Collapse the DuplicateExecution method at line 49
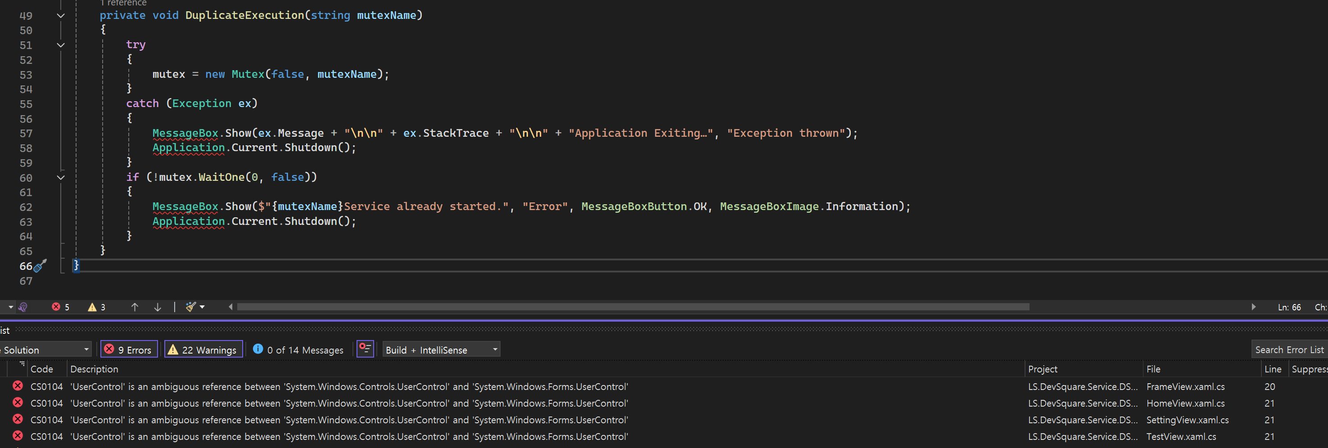The width and height of the screenshot is (1328, 448). tap(60, 16)
